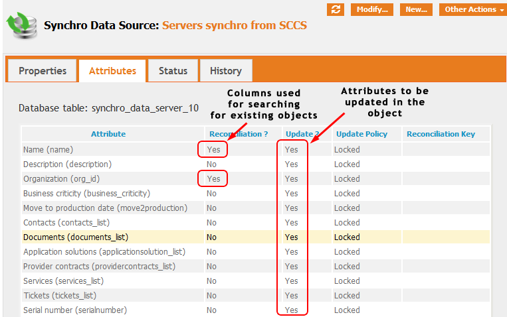
Task: Switch to the Properties tab
Action: point(43,71)
